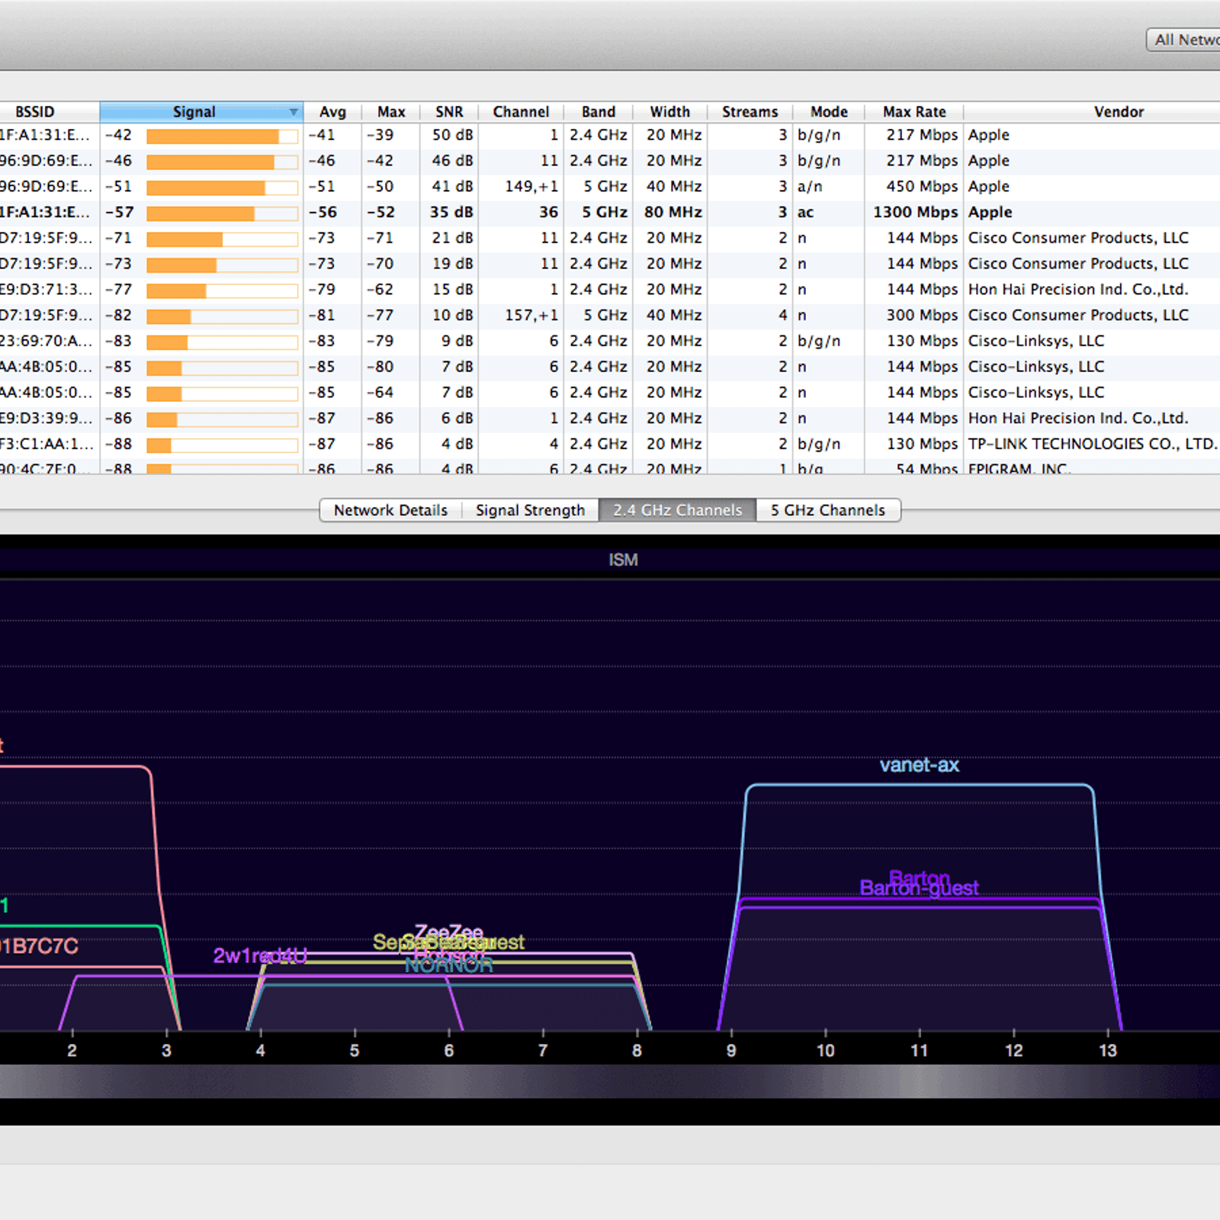The image size is (1220, 1220).
Task: Click the ac mode cell
Action: [x=805, y=213]
